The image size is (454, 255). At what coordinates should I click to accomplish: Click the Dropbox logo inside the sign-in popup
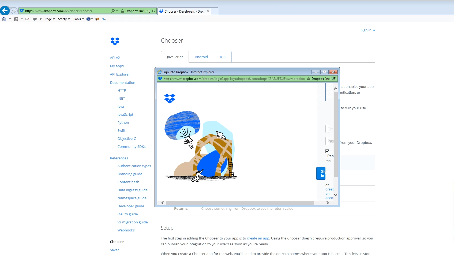point(170,99)
